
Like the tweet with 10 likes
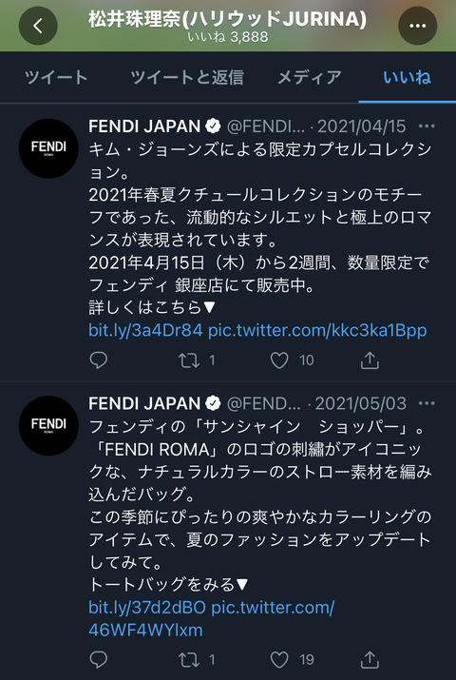279,360
